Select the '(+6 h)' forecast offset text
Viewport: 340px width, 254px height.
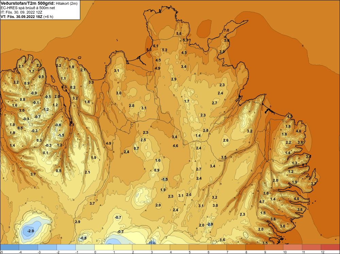(48, 17)
